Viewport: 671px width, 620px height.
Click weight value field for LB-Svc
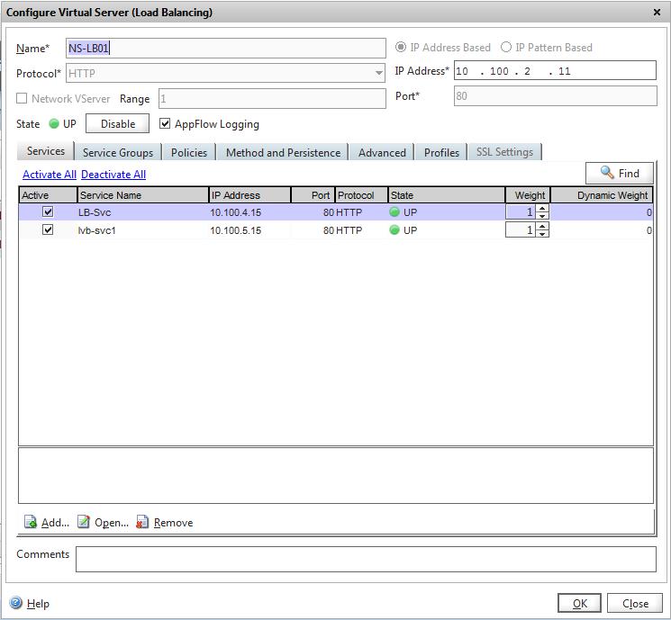521,211
